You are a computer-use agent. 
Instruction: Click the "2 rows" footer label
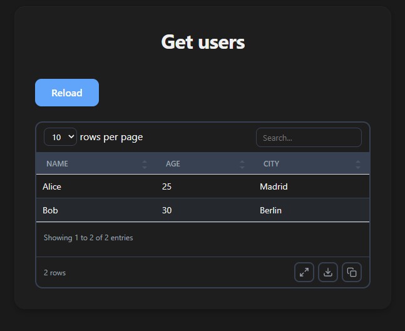point(54,273)
